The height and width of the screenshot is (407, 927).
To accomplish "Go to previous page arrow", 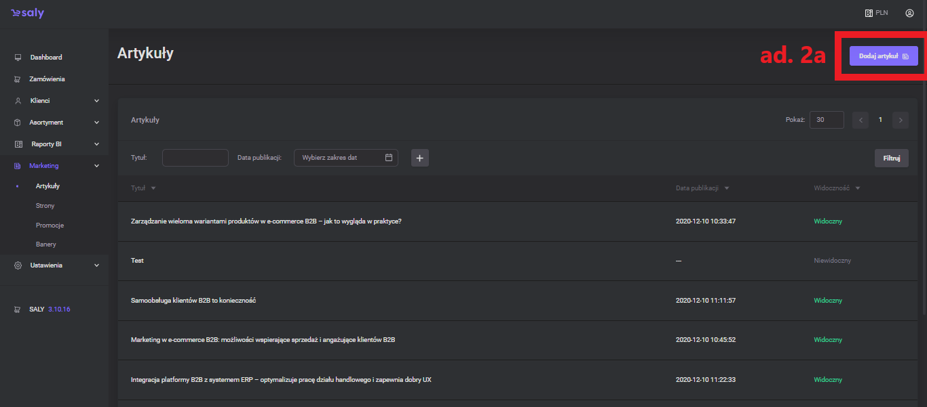I will 860,120.
